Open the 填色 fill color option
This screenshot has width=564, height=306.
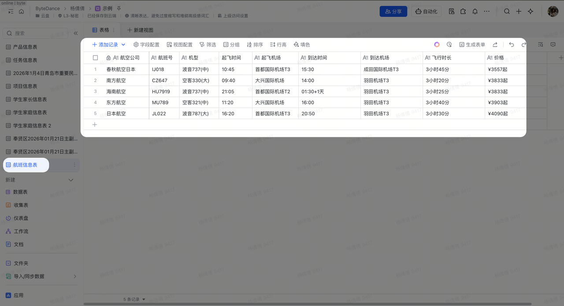click(301, 44)
